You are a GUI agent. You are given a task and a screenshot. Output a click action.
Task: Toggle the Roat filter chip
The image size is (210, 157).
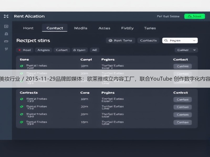[25, 50]
